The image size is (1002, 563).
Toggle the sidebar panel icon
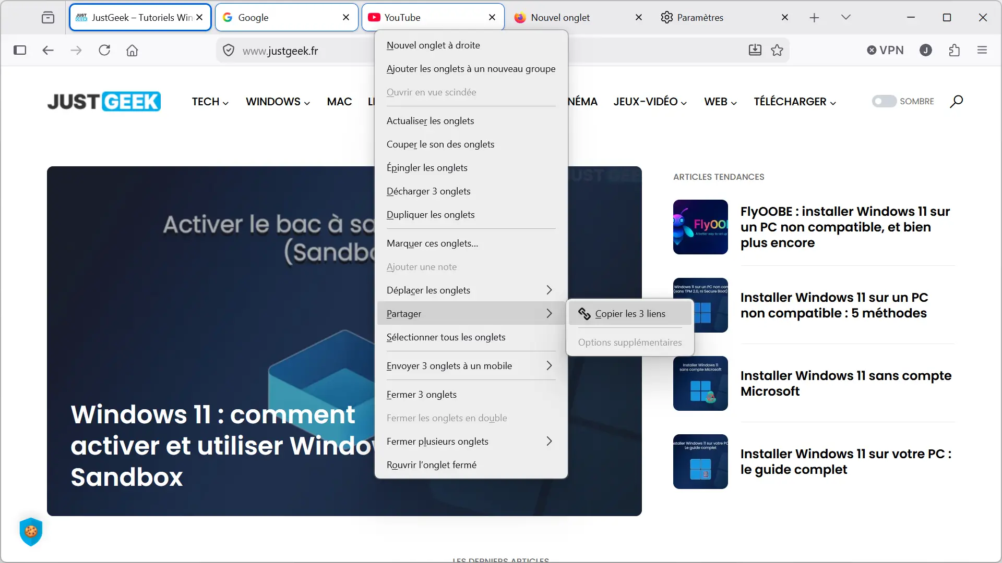[20, 50]
